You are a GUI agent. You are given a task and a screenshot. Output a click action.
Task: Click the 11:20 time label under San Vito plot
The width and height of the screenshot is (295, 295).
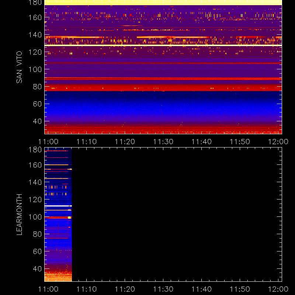[x=125, y=142]
